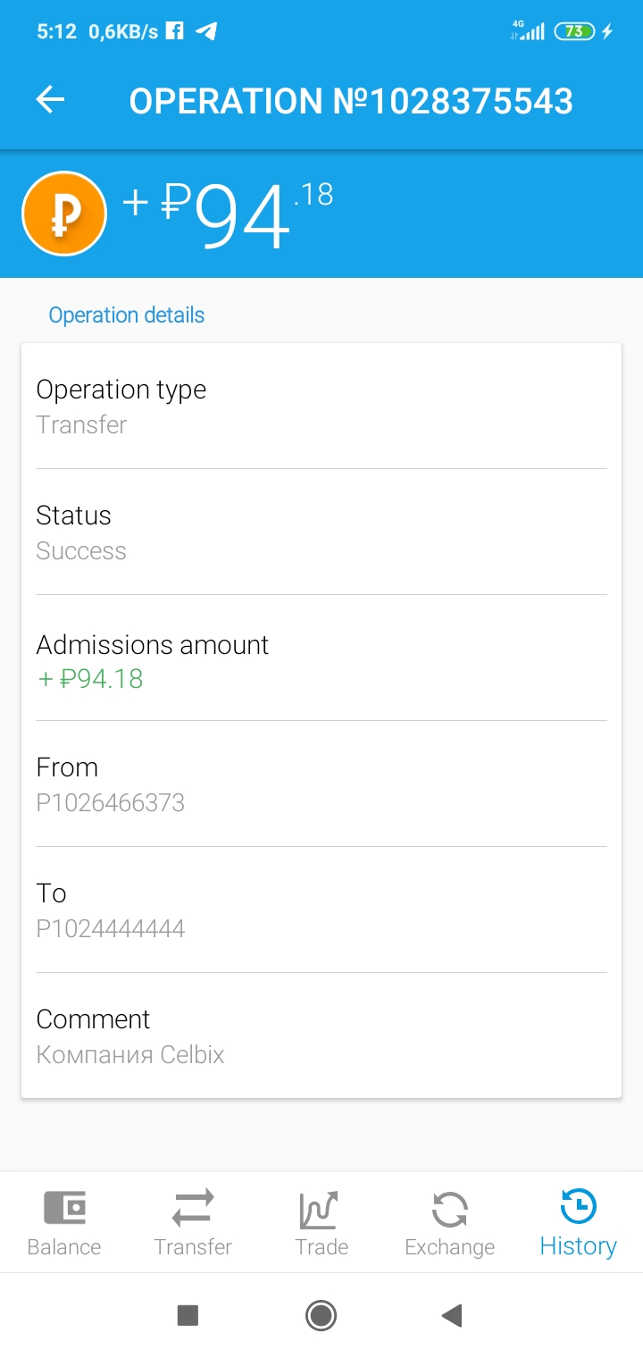The height and width of the screenshot is (1358, 643).
Task: Tap the green admissions amount value
Action: (x=90, y=679)
